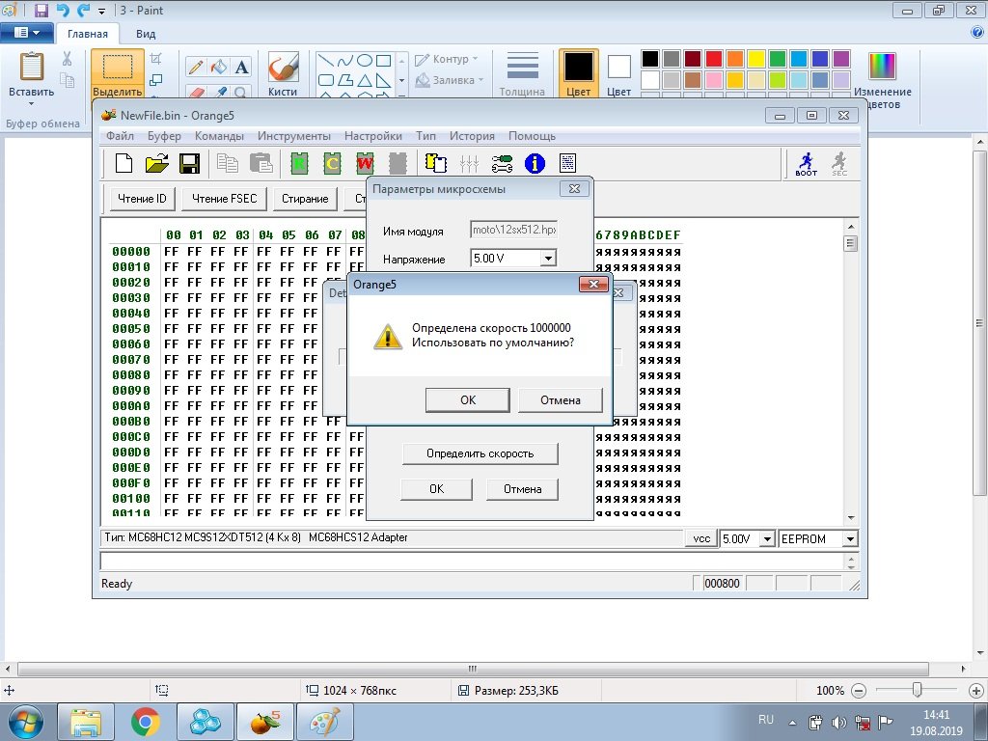Open the Paint Help question mark icon
The image size is (988, 741).
click(977, 33)
